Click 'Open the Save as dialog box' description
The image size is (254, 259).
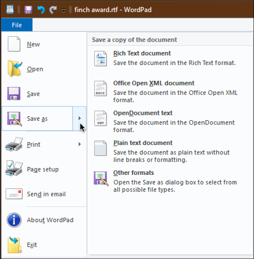(175, 186)
